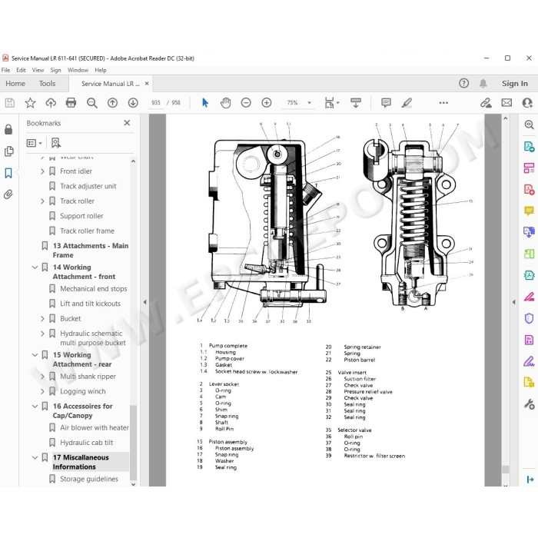Open the attachments paperclip panel
538x538 pixels.
[x=8, y=194]
